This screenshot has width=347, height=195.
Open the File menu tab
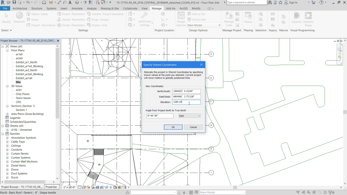5,8
